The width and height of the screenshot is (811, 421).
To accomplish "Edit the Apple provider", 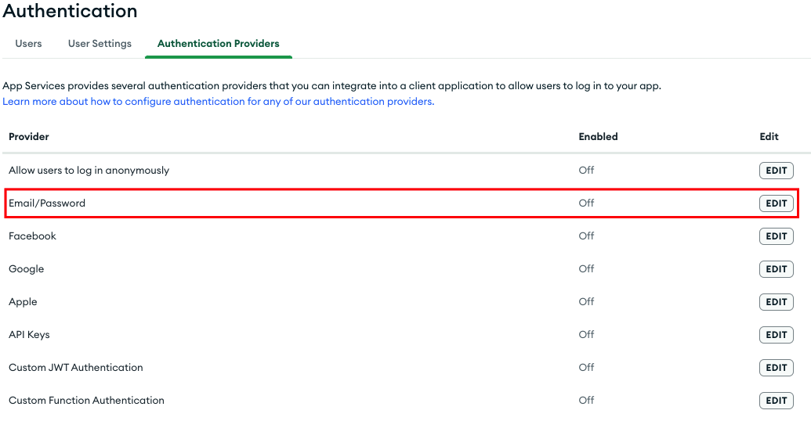I will pos(776,302).
